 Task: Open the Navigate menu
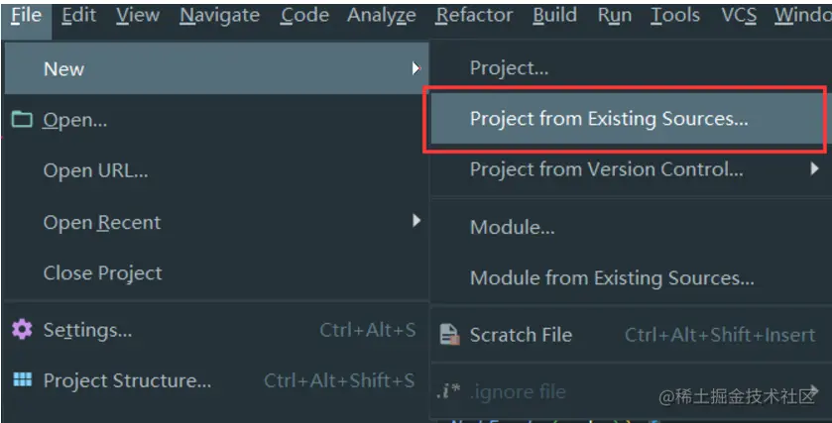219,16
